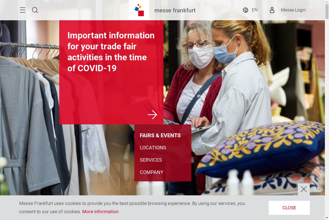Click the COVID-19 important information headline
The height and width of the screenshot is (220, 329).
pyautogui.click(x=111, y=52)
